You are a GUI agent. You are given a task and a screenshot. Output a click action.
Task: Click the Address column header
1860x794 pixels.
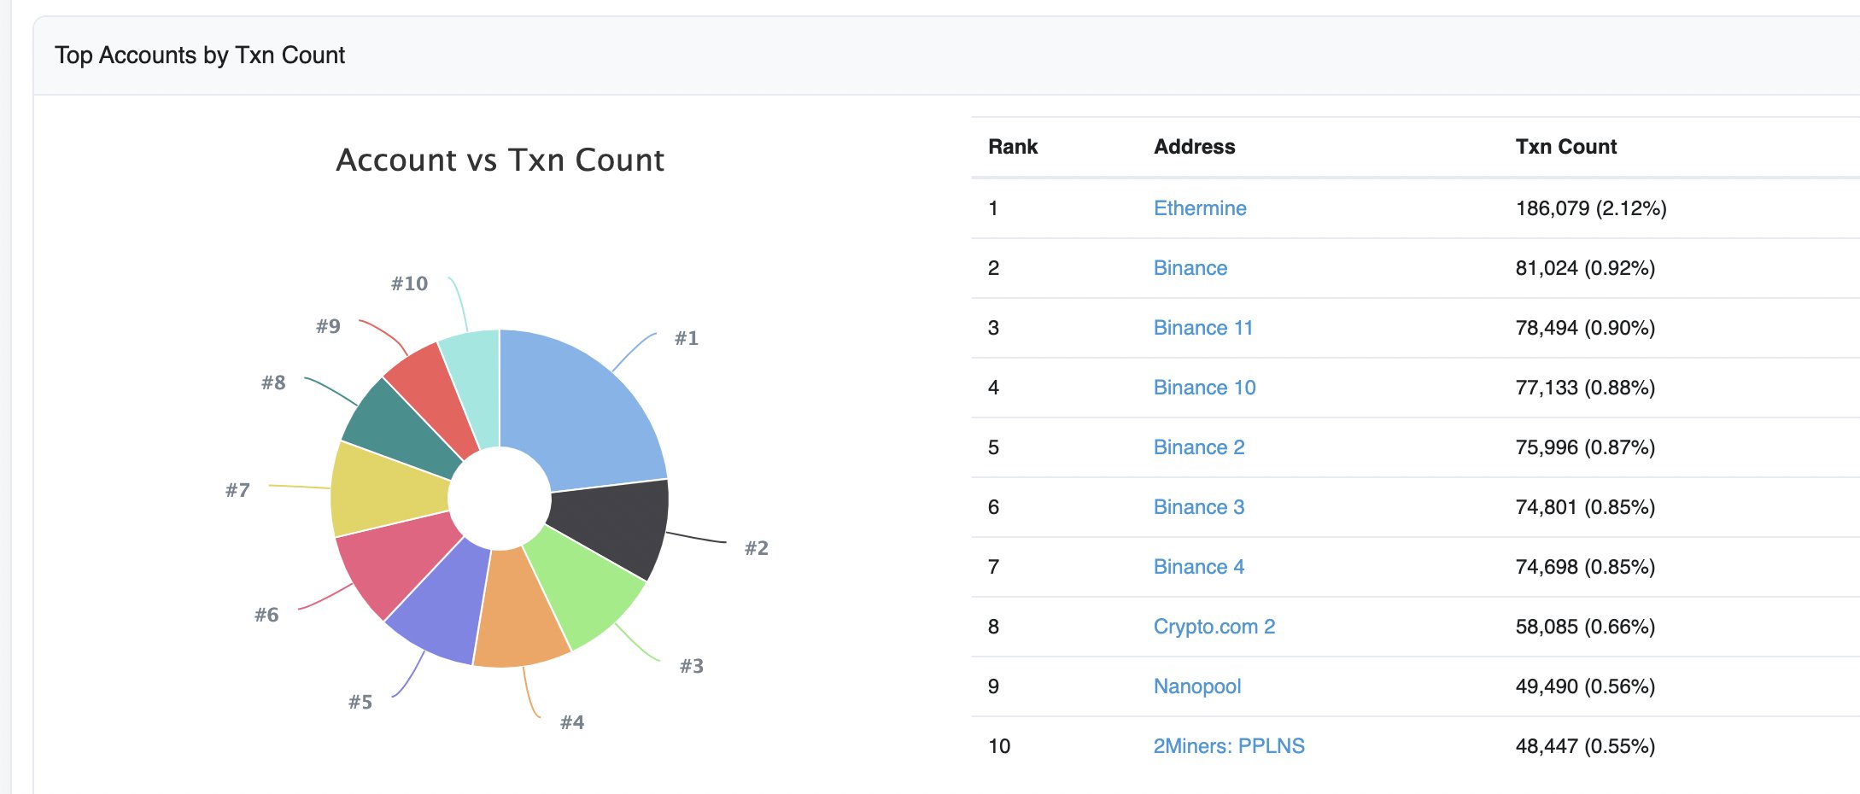coord(1194,147)
